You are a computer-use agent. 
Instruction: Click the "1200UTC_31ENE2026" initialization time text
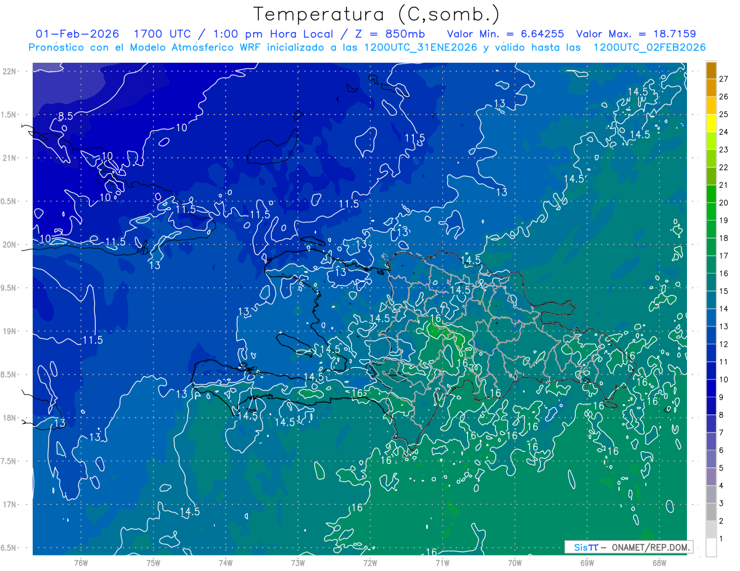click(421, 47)
